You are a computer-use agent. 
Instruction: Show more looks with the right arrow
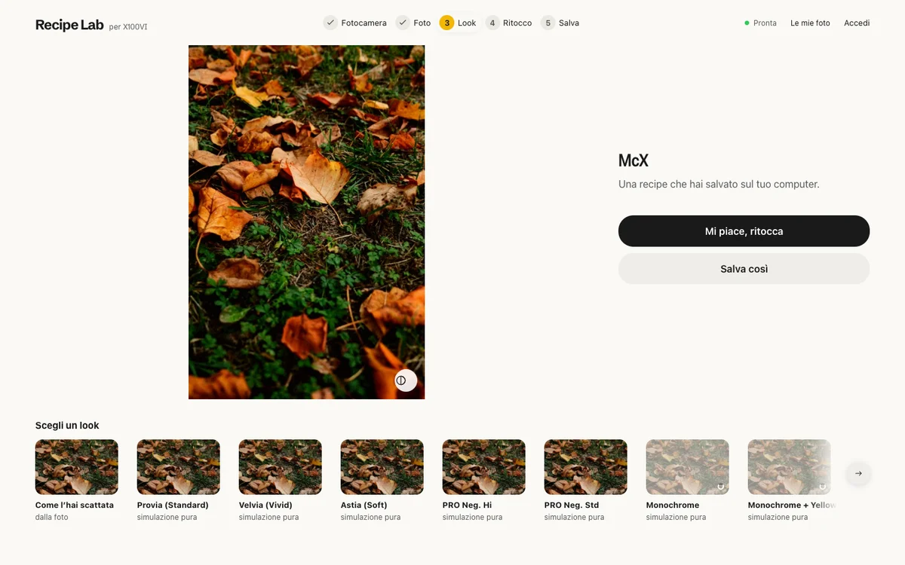pyautogui.click(x=858, y=473)
